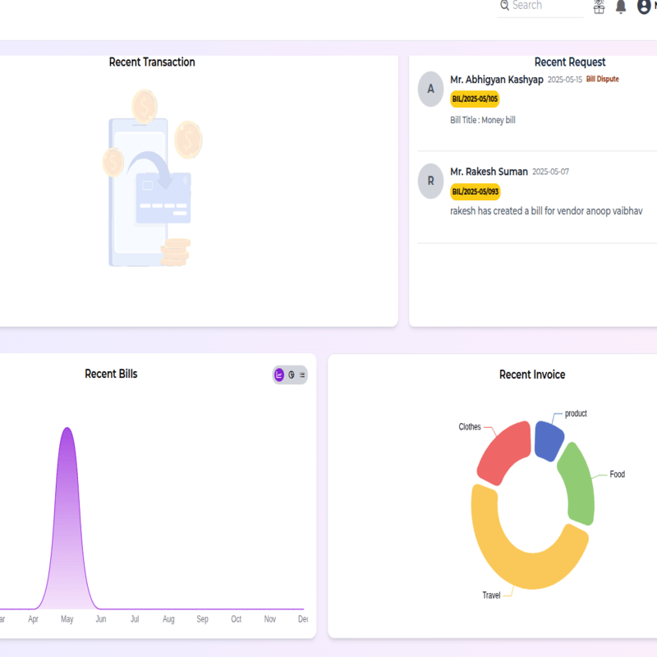Image resolution: width=657 pixels, height=657 pixels.
Task: Open bill tag BIL/2025-05/093
Action: (x=475, y=192)
